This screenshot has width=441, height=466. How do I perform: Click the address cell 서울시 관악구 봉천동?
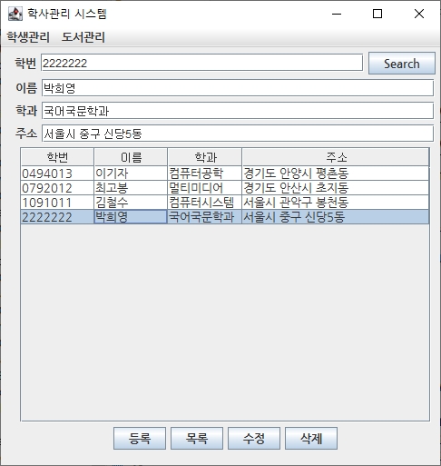(x=336, y=203)
